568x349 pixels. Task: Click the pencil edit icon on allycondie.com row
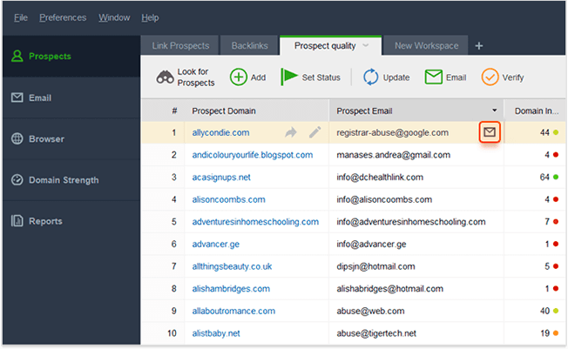click(x=314, y=132)
